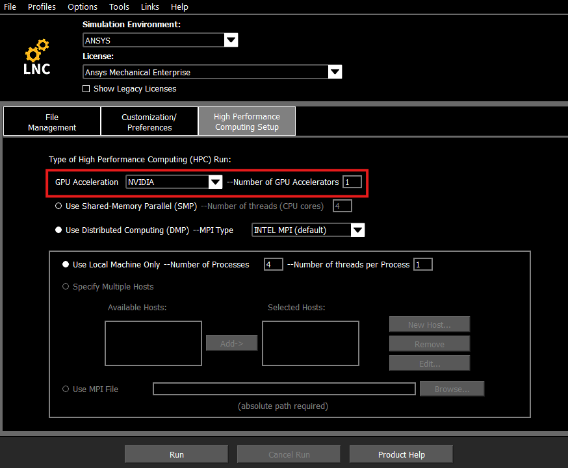
Task: Select Use Local Machine Only radio
Action: [x=66, y=264]
